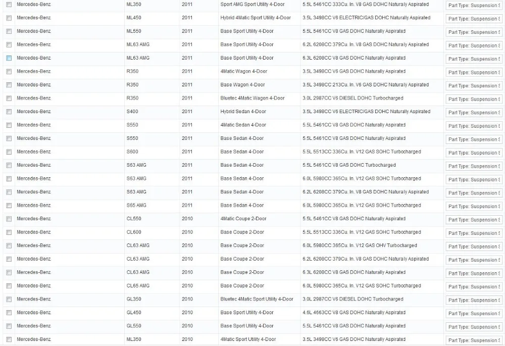Edit Part Type field for R350 Base Wagon
Screen dimensions: 505x346
click(474, 86)
